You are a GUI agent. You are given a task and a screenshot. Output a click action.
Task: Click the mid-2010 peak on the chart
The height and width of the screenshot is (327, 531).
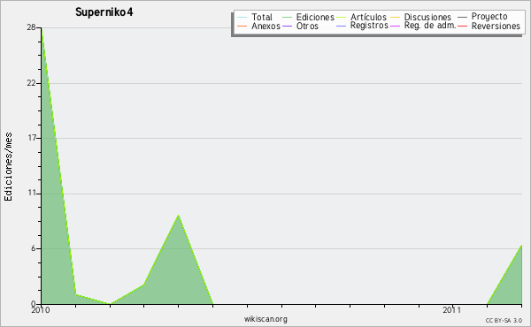[x=178, y=215]
